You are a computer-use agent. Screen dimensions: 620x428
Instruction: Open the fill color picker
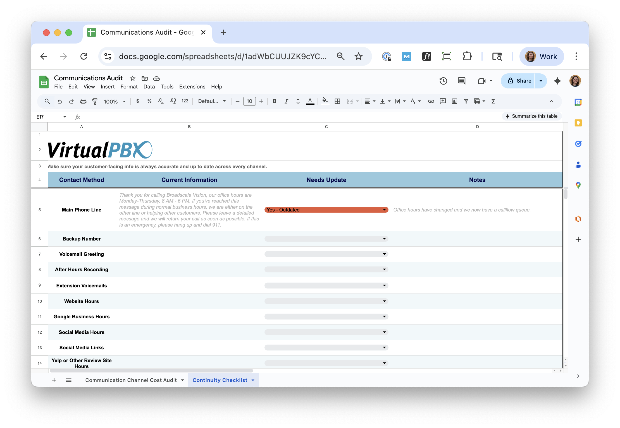click(x=325, y=101)
